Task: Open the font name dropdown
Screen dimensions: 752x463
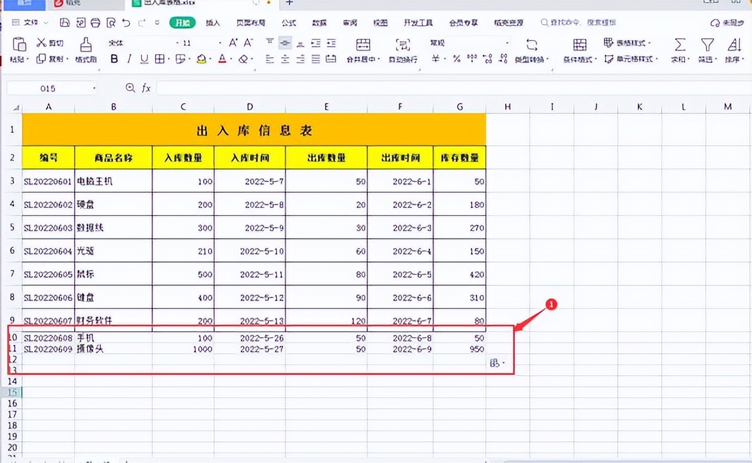Action: pos(177,43)
